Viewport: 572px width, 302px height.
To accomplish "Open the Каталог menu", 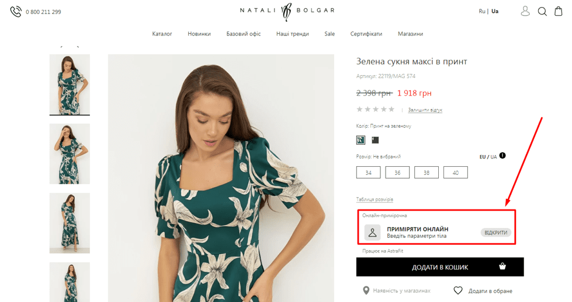I will click(162, 34).
